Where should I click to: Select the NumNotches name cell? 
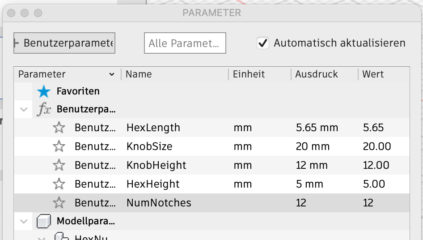pos(159,203)
